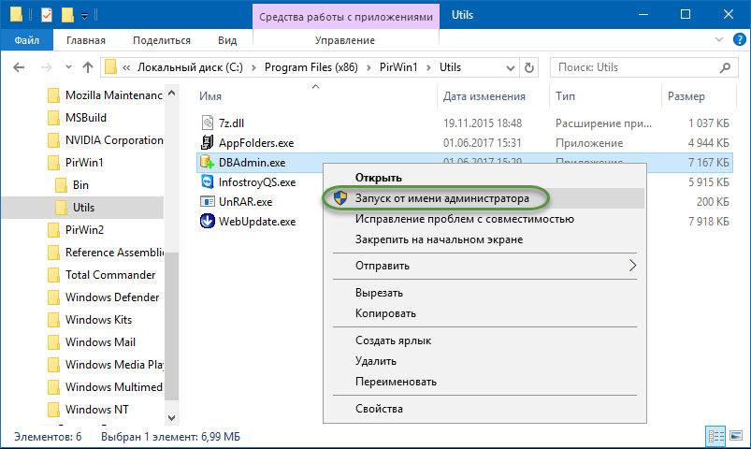Click the Windows Defender folder icon
751x449 pixels.
(53, 297)
